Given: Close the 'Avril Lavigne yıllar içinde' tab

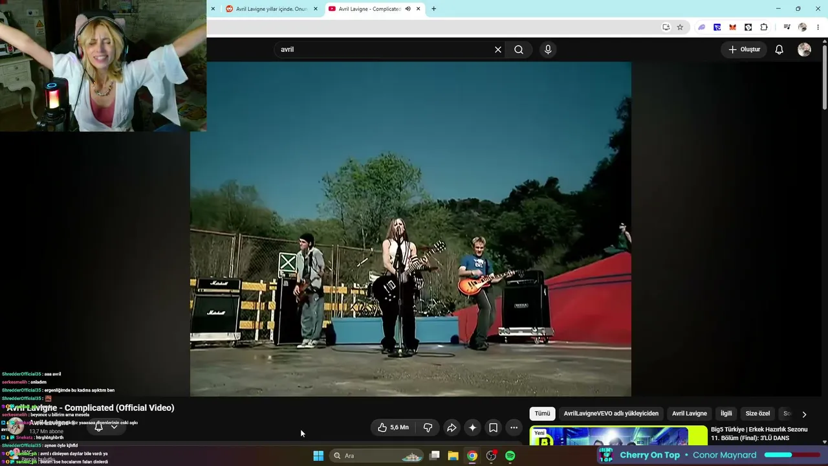Looking at the screenshot, I should pyautogui.click(x=316, y=9).
